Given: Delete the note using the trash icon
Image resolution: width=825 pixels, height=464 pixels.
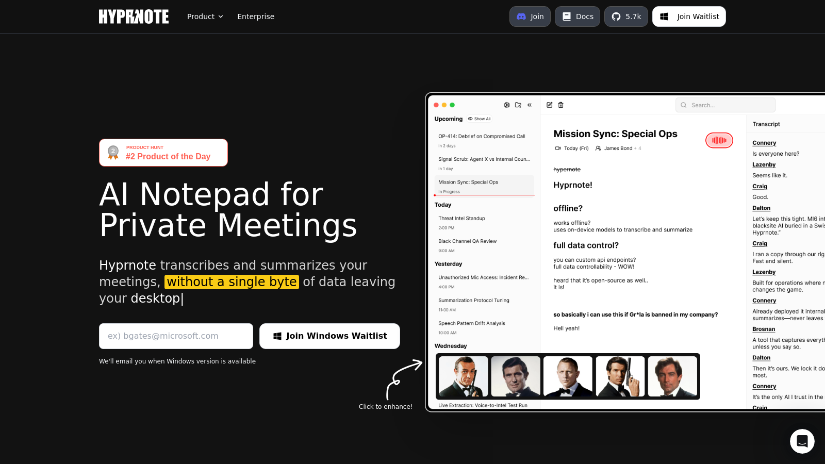Looking at the screenshot, I should pos(561,105).
